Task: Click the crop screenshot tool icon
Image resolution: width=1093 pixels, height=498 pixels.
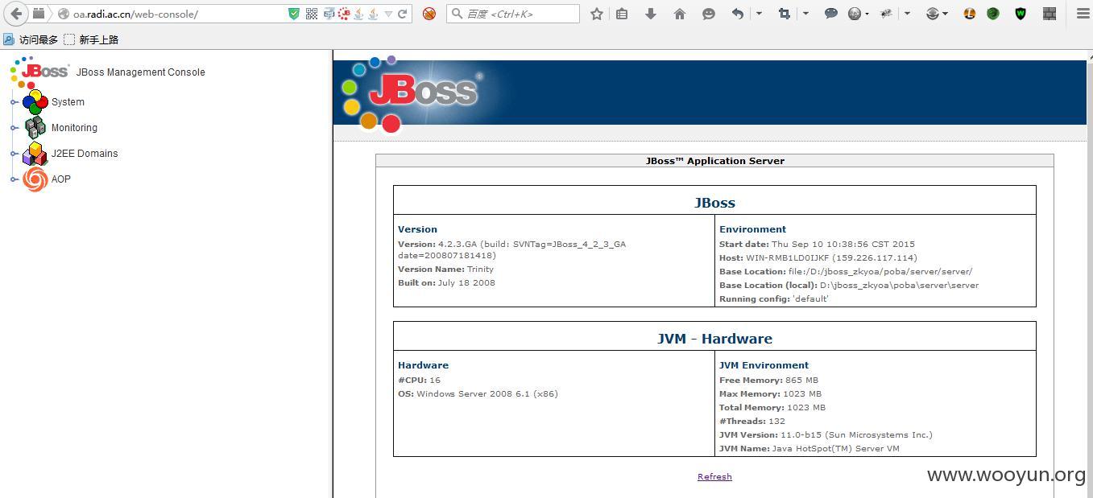Action: coord(785,14)
